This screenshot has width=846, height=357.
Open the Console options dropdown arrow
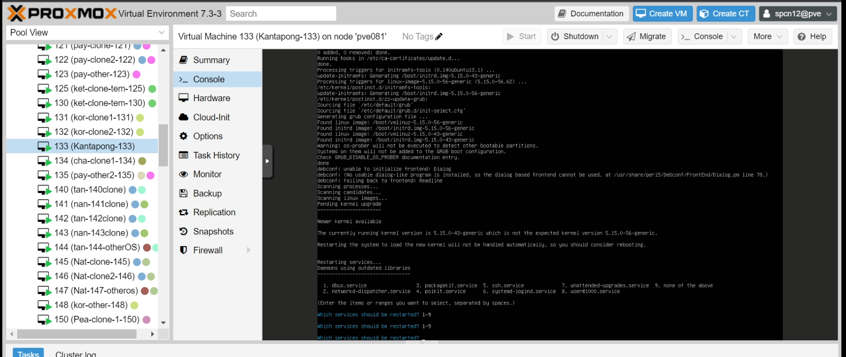[x=734, y=37]
